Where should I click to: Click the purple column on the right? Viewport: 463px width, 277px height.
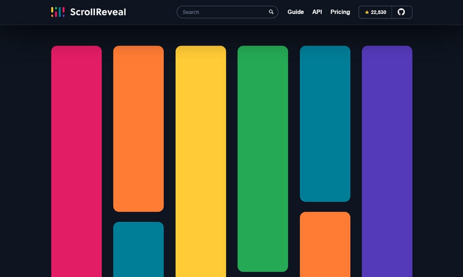pos(387,162)
